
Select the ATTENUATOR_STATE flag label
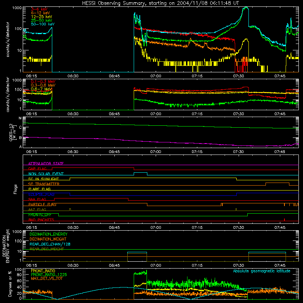pos(46,164)
